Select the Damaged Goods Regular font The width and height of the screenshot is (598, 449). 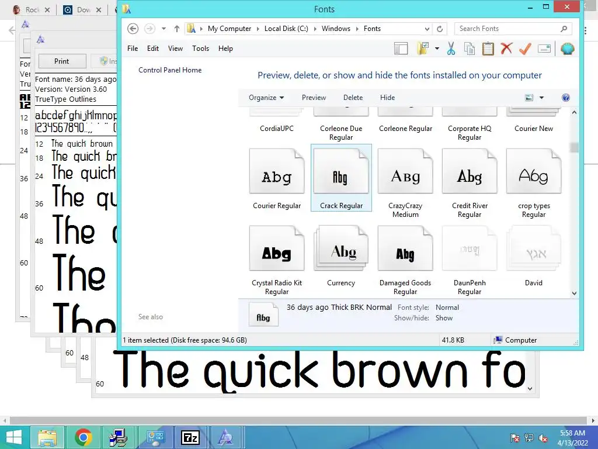[405, 260]
